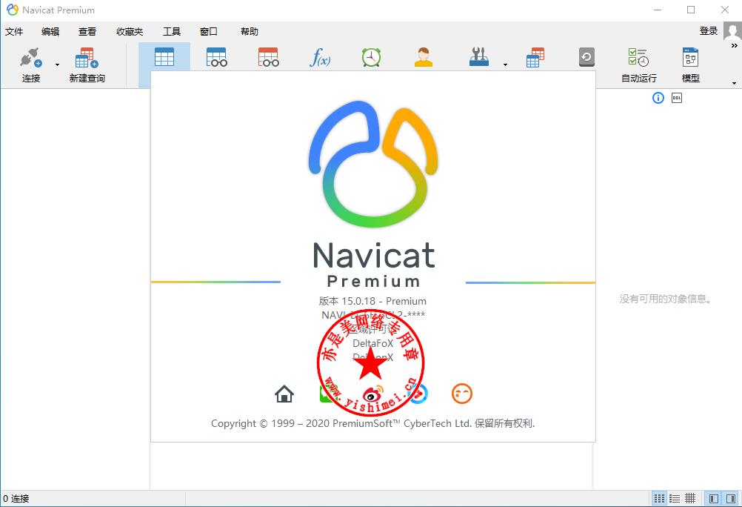Switch to list view in status bar
This screenshot has width=742, height=507.
(x=675, y=498)
